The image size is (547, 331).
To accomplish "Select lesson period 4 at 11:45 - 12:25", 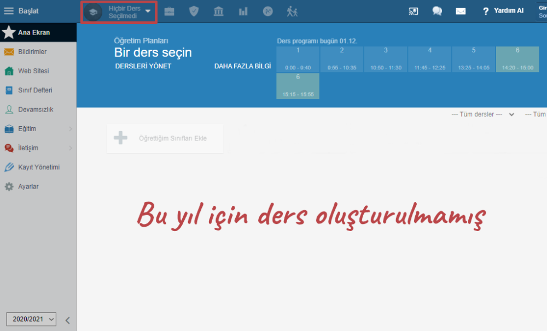I will (430, 59).
